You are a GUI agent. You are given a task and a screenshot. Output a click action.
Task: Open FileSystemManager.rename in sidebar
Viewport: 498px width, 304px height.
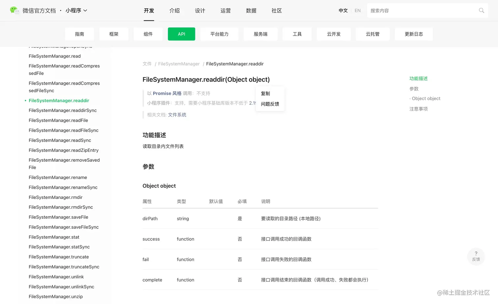pos(58,177)
